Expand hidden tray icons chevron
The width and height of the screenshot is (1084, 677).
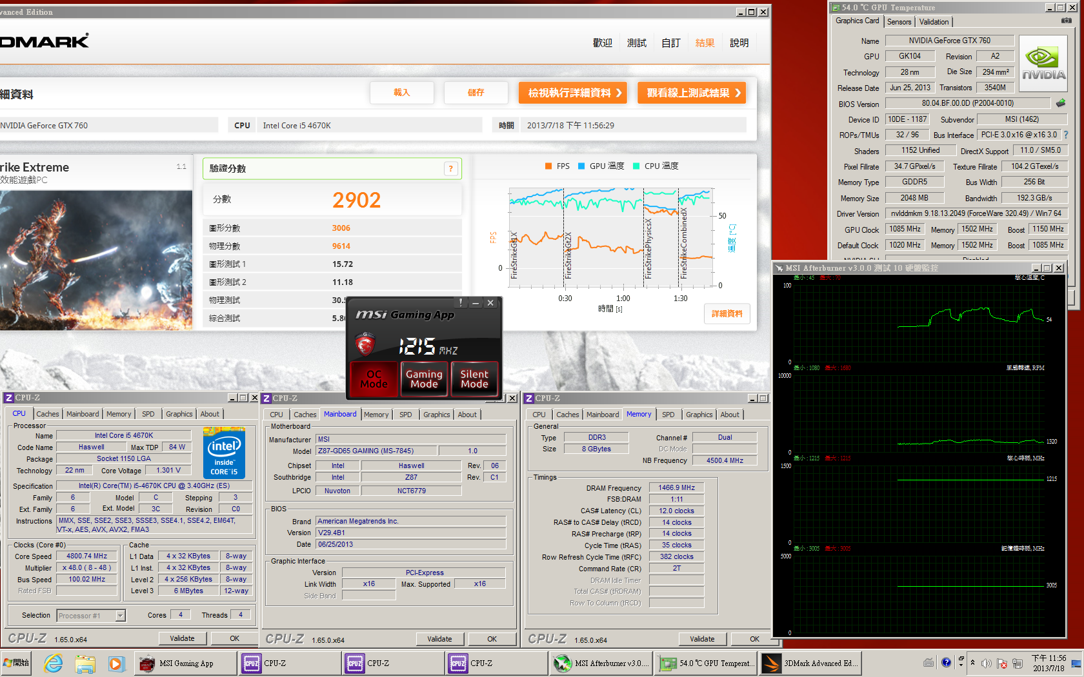pyautogui.click(x=971, y=663)
